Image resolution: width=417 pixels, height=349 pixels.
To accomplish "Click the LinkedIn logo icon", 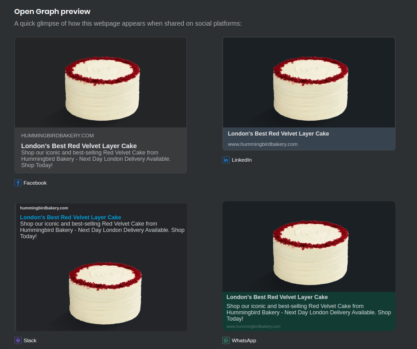I will click(226, 160).
